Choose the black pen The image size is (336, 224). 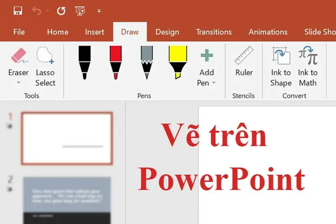click(x=84, y=63)
